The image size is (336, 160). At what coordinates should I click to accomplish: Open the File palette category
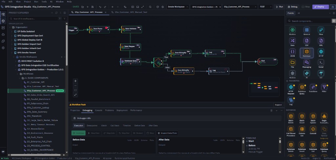tap(292, 64)
